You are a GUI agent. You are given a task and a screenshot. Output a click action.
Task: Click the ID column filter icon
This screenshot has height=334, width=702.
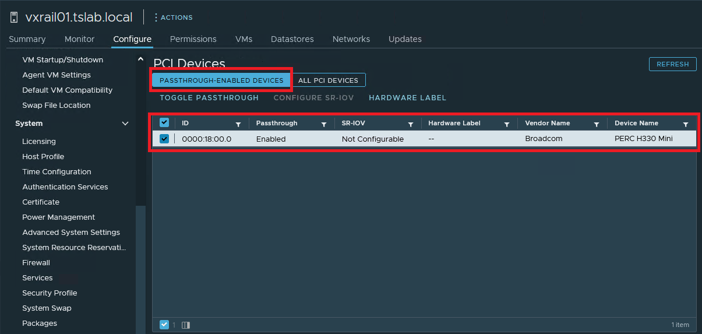238,124
